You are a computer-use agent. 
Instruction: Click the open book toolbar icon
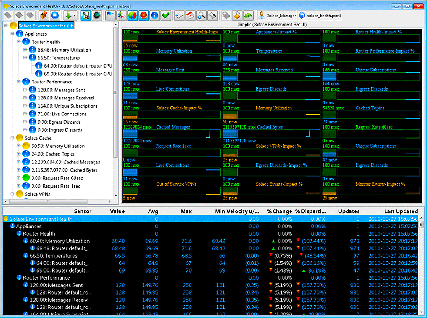tap(180, 15)
